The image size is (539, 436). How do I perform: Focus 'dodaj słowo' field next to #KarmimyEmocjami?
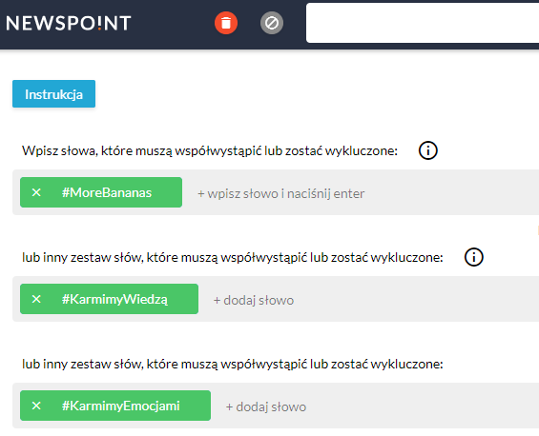(x=266, y=406)
